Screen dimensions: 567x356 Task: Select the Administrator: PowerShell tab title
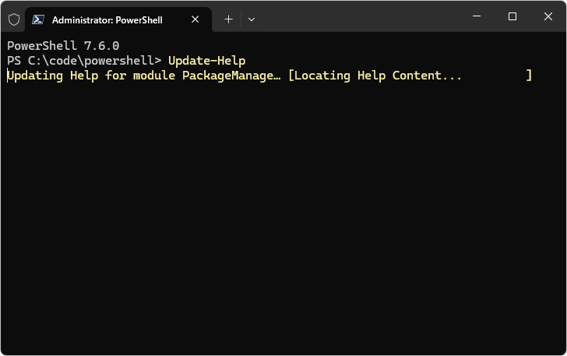[x=107, y=19]
